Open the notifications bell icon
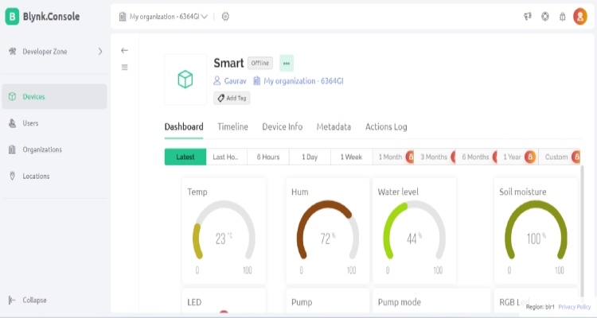Viewport: 597px width, 318px height. click(562, 17)
